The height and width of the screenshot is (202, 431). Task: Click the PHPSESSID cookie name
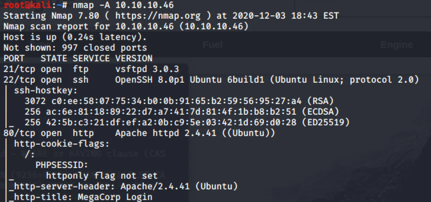(62, 165)
